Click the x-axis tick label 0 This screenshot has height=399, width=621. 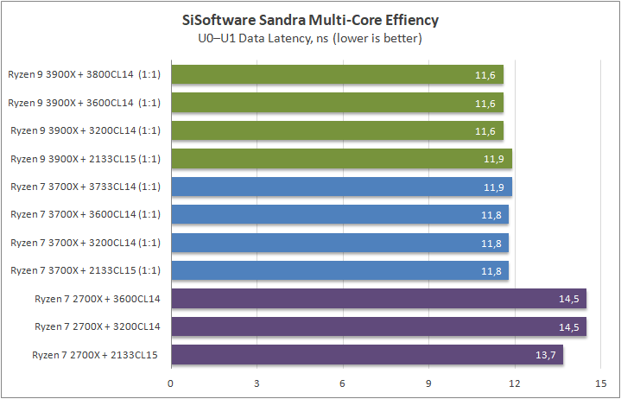click(170, 383)
